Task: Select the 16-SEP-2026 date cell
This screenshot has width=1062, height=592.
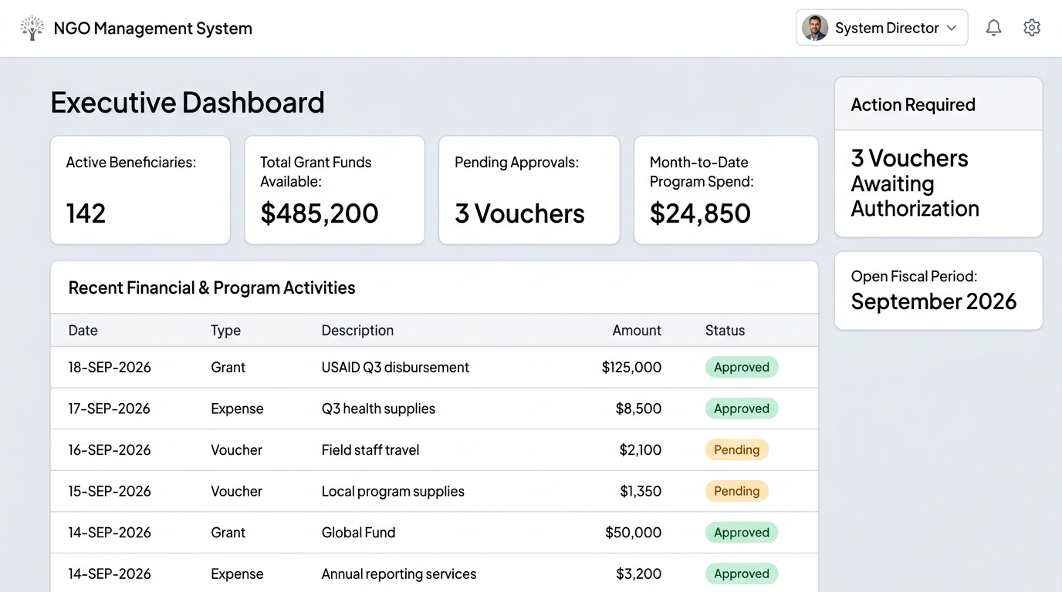Action: 110,450
